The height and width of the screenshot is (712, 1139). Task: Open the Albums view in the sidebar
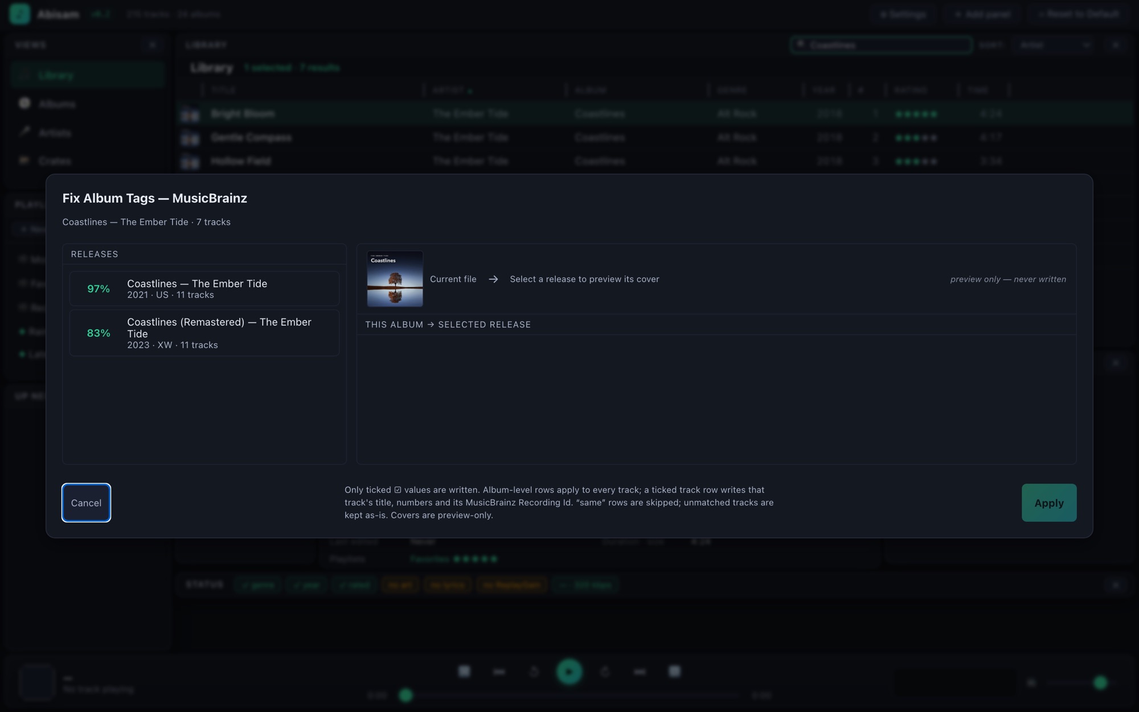87,104
